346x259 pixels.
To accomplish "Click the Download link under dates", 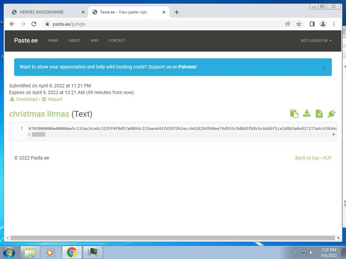I will tap(24, 99).
